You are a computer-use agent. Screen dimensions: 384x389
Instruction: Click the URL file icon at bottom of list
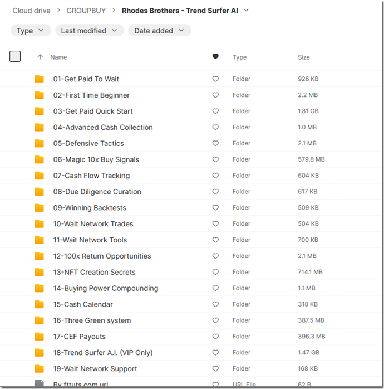pos(39,383)
